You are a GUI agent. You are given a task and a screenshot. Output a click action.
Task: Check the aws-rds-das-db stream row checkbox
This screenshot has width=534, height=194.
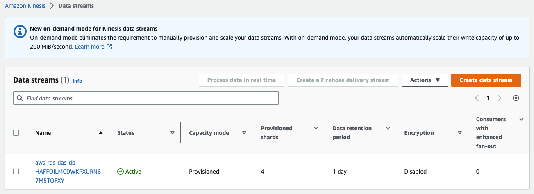click(16, 172)
